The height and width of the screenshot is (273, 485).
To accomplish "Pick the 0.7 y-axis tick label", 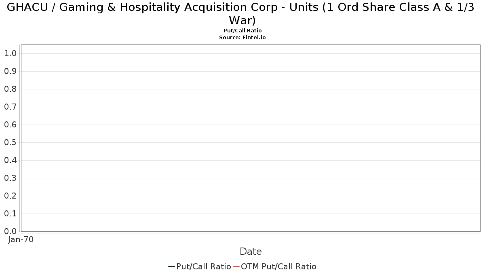I will (11, 107).
